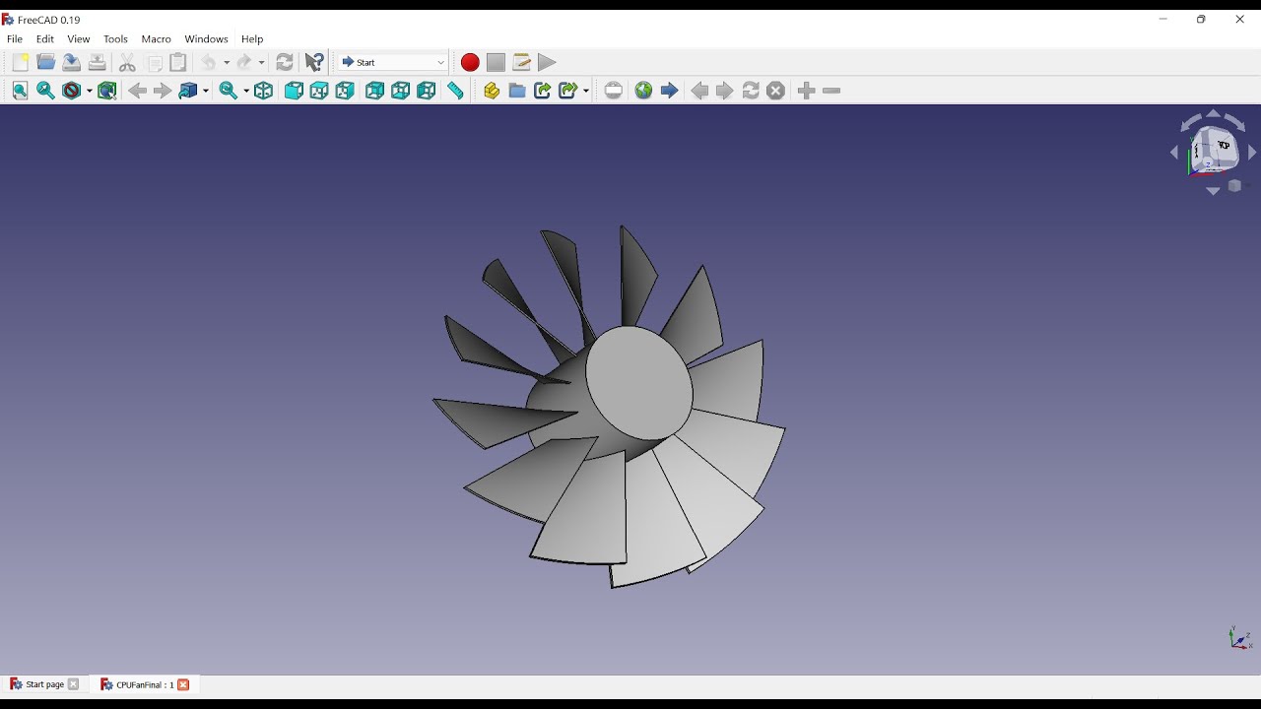Start macro recording with the red circle
Viewport: 1261px width, 709px height.
470,63
